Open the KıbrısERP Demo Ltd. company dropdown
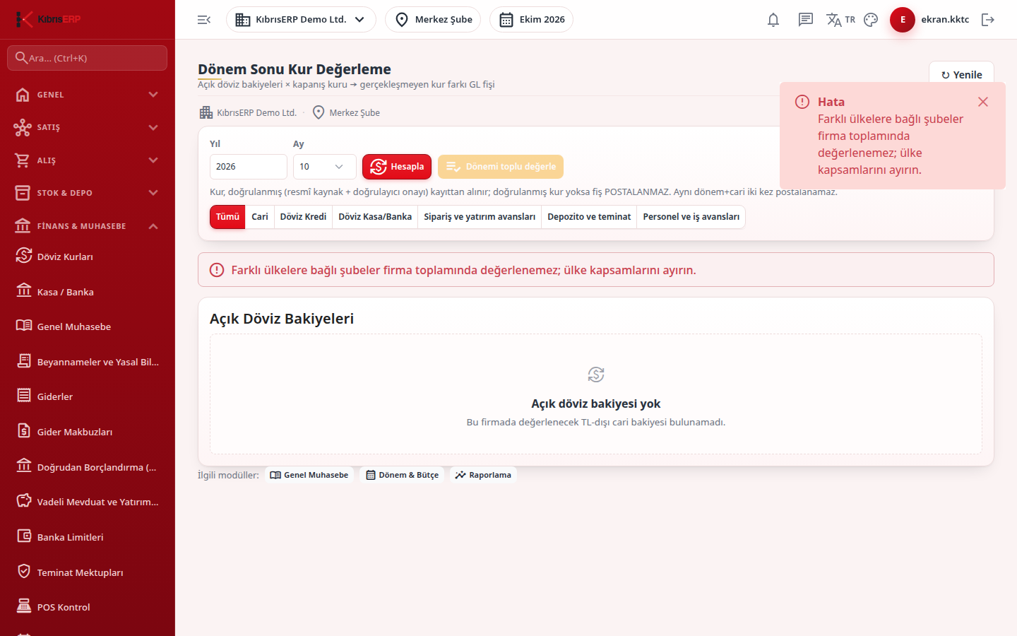 pyautogui.click(x=301, y=20)
